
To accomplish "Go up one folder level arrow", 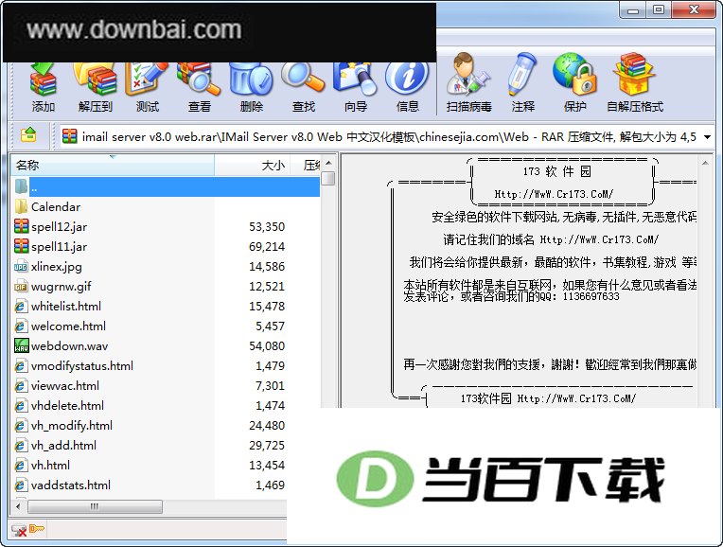I will pyautogui.click(x=28, y=135).
